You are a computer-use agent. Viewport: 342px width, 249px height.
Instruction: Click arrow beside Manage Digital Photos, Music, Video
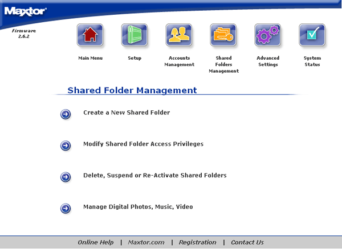pyautogui.click(x=66, y=208)
